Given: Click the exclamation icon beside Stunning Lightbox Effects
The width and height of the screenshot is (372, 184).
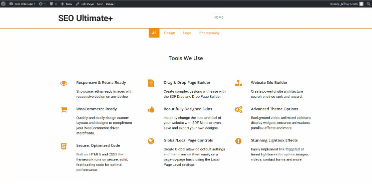Looking at the screenshot, I should [238, 141].
